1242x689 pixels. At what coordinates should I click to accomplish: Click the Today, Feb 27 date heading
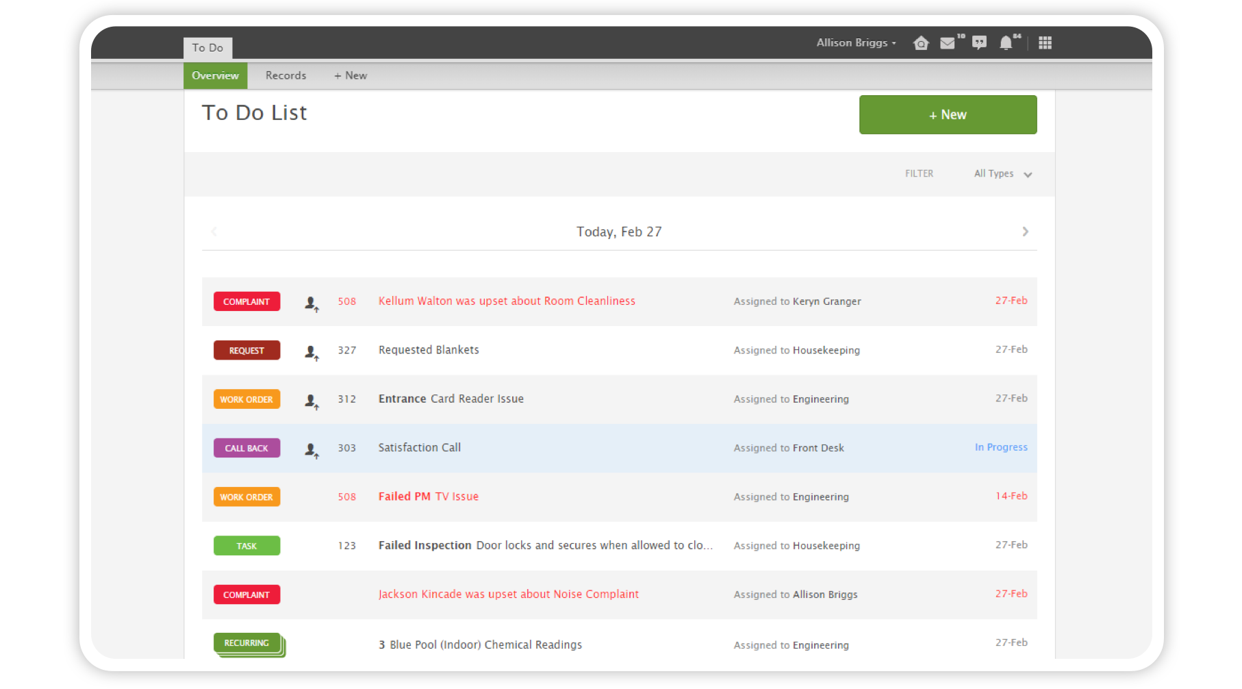[x=619, y=231]
